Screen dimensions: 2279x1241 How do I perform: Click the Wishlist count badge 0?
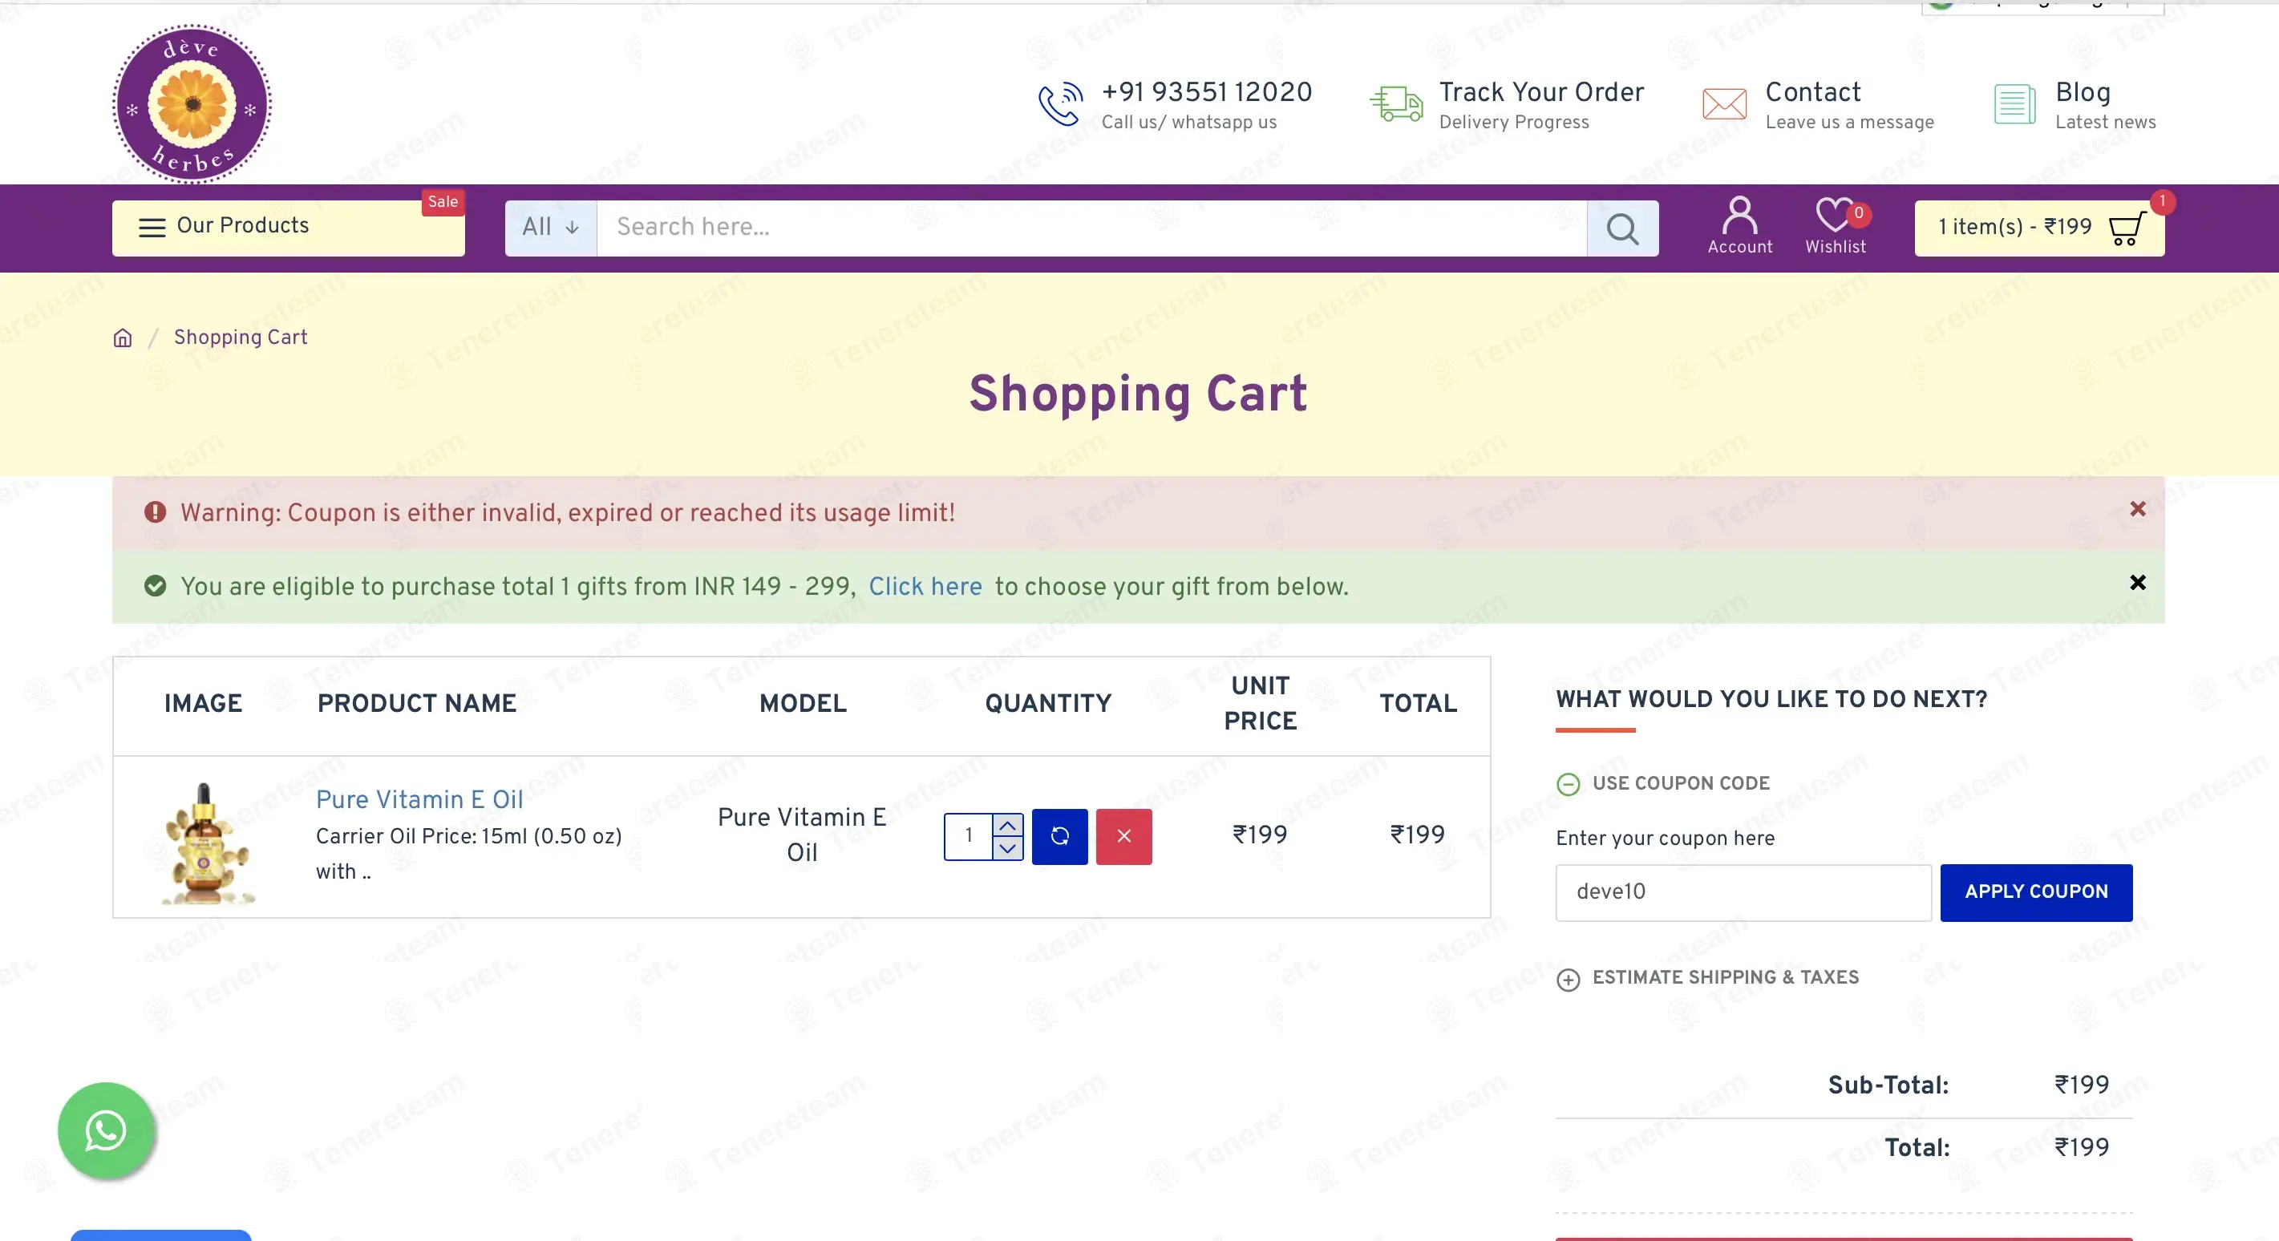click(1859, 213)
